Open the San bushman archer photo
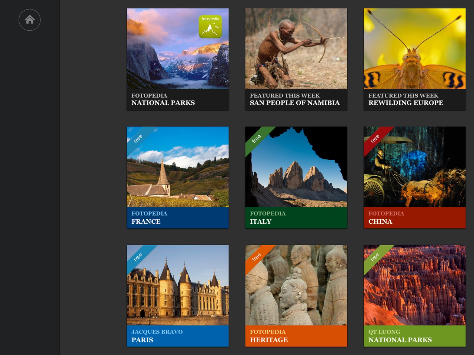The height and width of the screenshot is (355, 474). coord(296,48)
